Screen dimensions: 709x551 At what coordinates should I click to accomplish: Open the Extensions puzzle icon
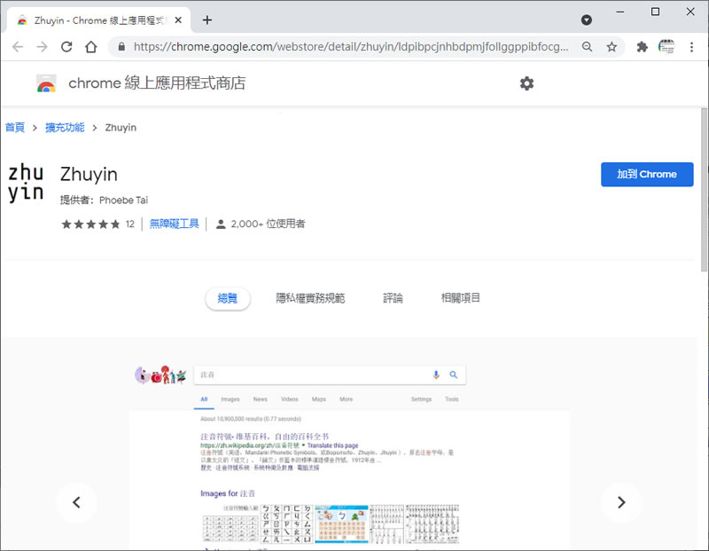pos(642,47)
